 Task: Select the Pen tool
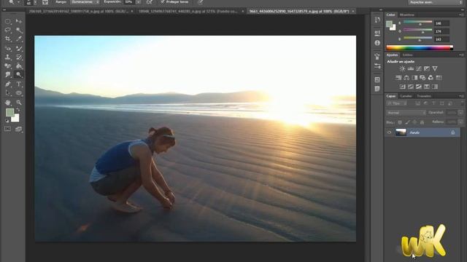8,84
